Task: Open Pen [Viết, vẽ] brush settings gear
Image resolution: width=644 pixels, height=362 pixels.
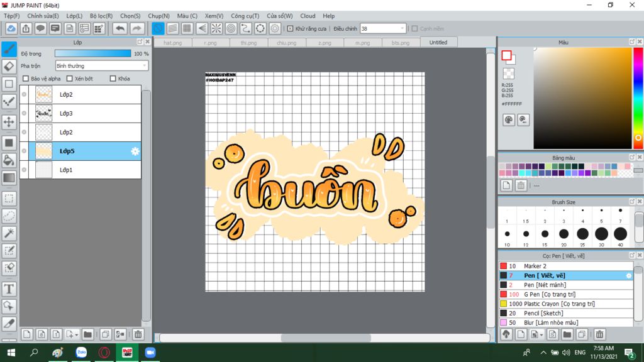Action: [x=628, y=276]
